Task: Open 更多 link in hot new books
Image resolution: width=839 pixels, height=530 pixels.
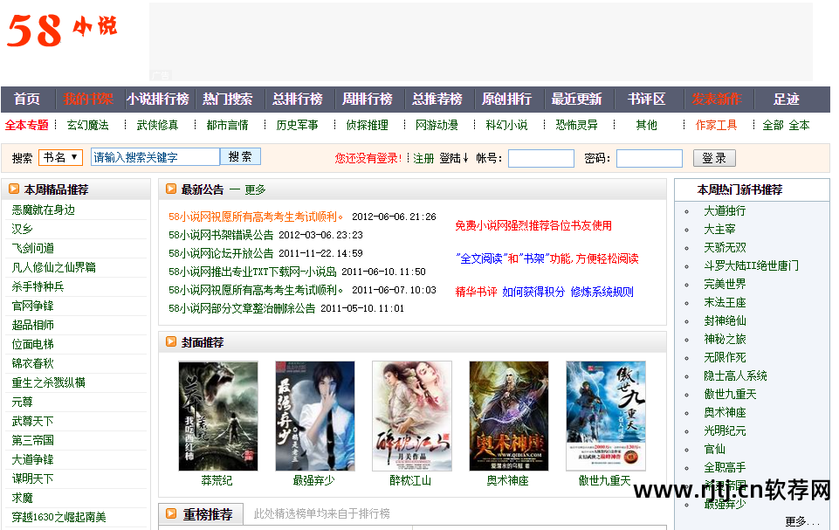Action: 801,521
